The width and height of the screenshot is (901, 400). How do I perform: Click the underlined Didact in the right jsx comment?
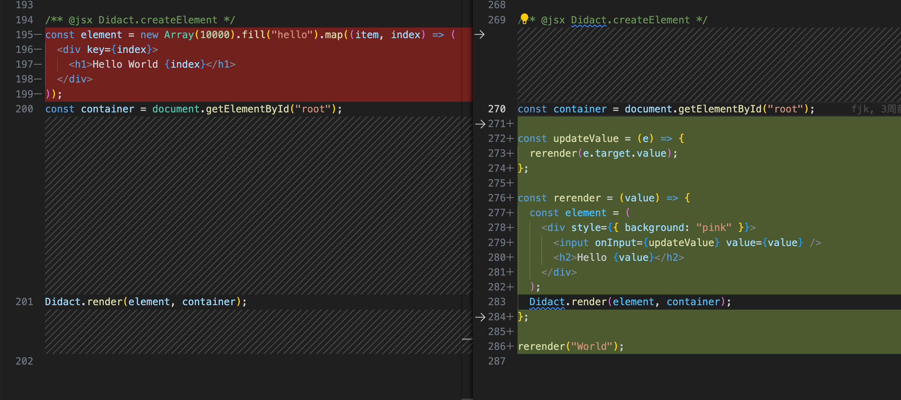click(588, 20)
